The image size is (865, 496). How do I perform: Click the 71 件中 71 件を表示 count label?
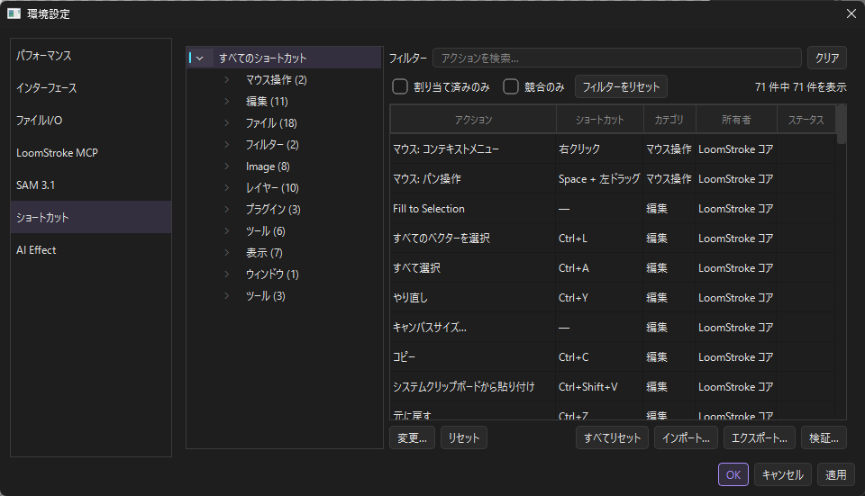click(800, 87)
